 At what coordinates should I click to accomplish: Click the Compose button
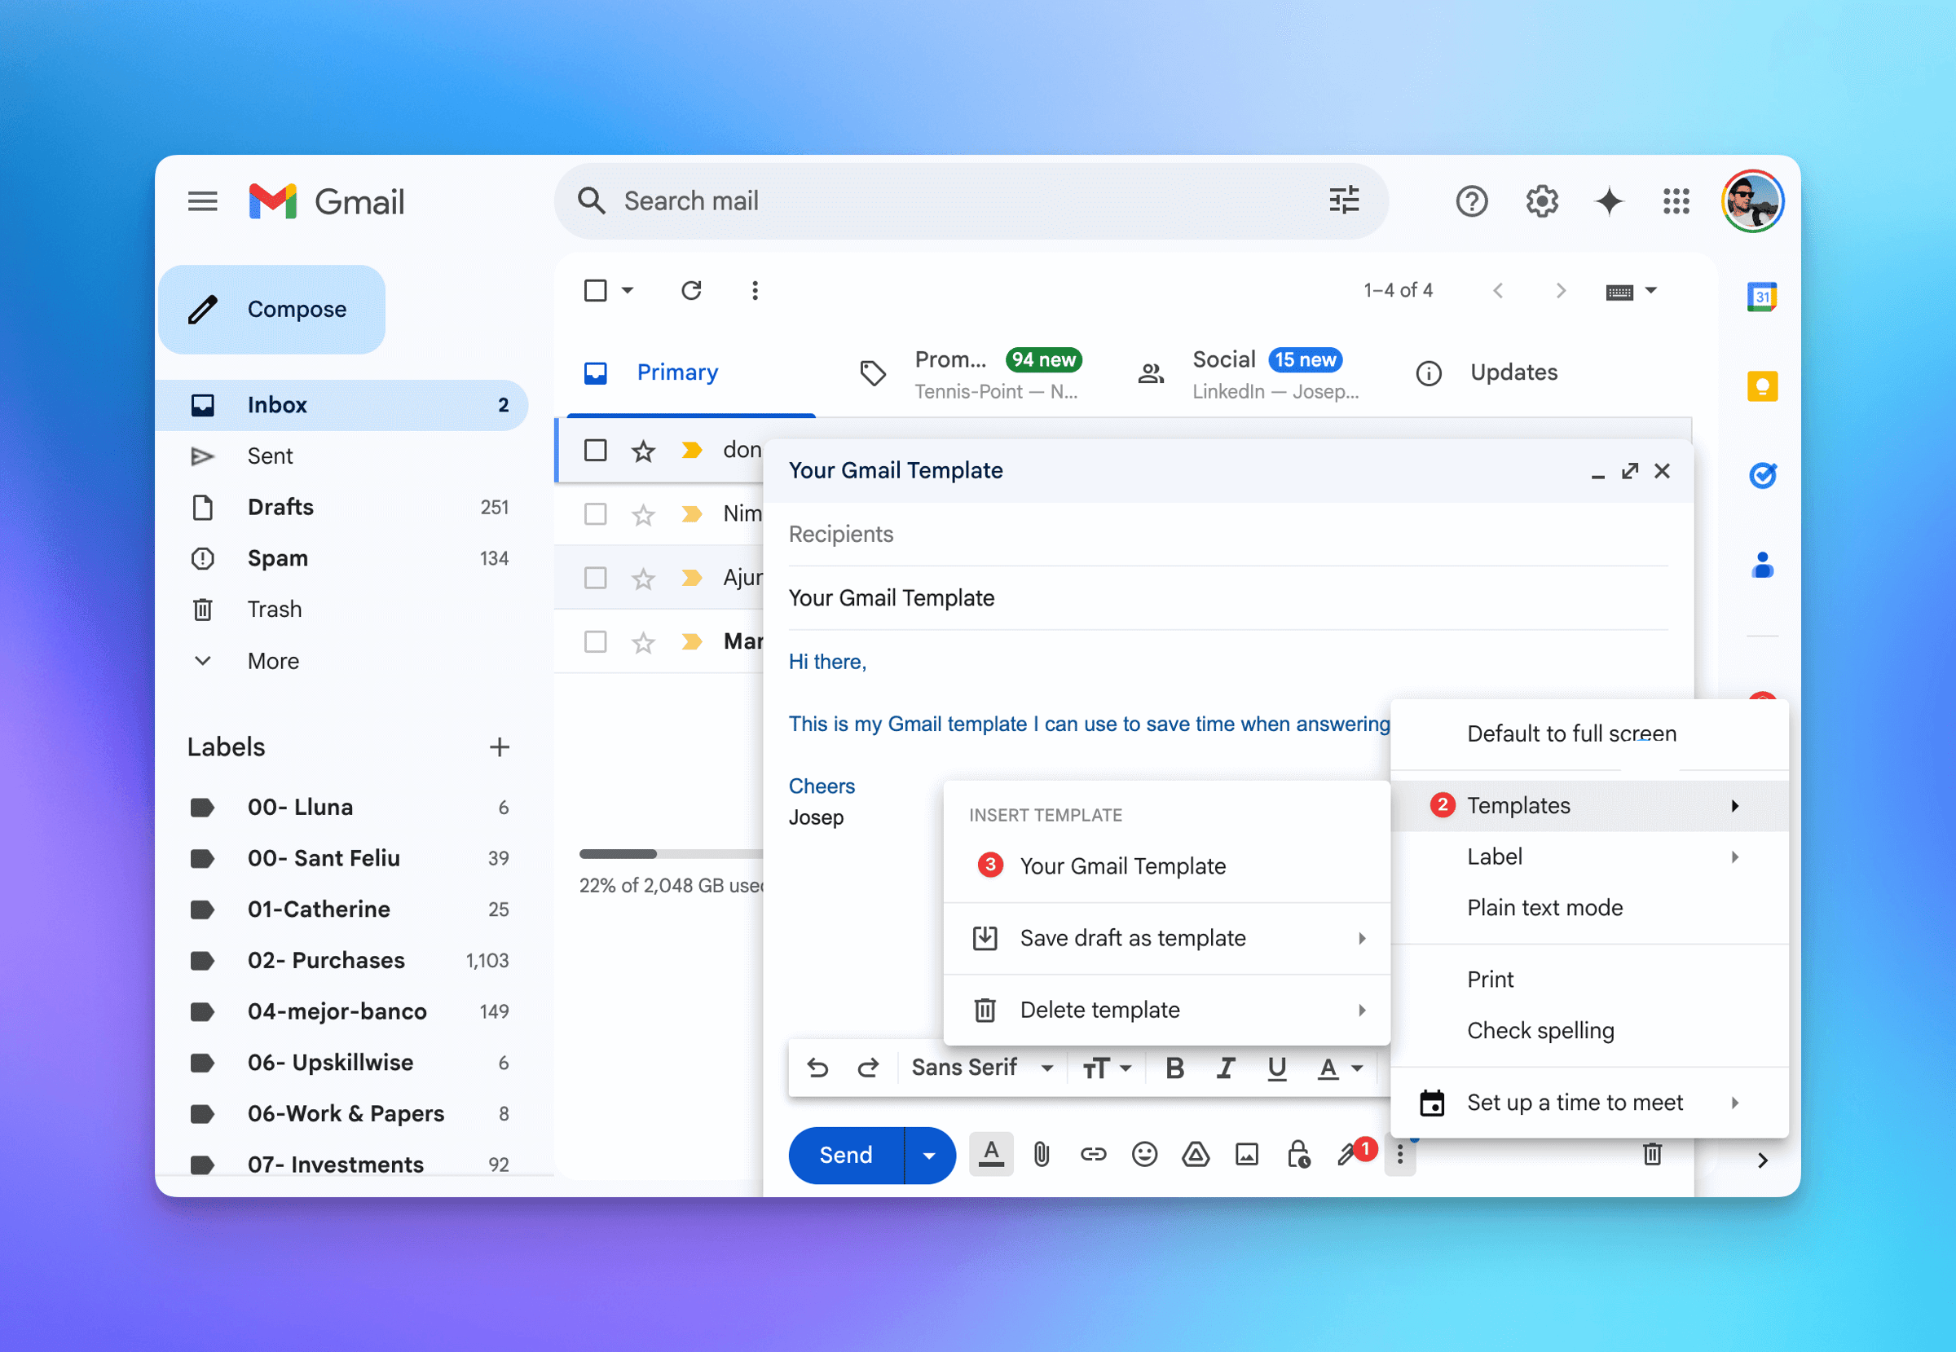coord(272,309)
